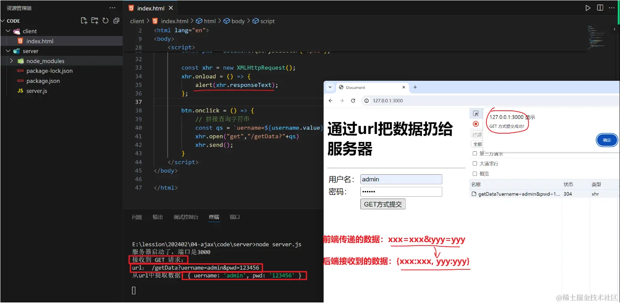This screenshot has width=620, height=304.
Task: Click the editor minimap
Action: [x=597, y=38]
